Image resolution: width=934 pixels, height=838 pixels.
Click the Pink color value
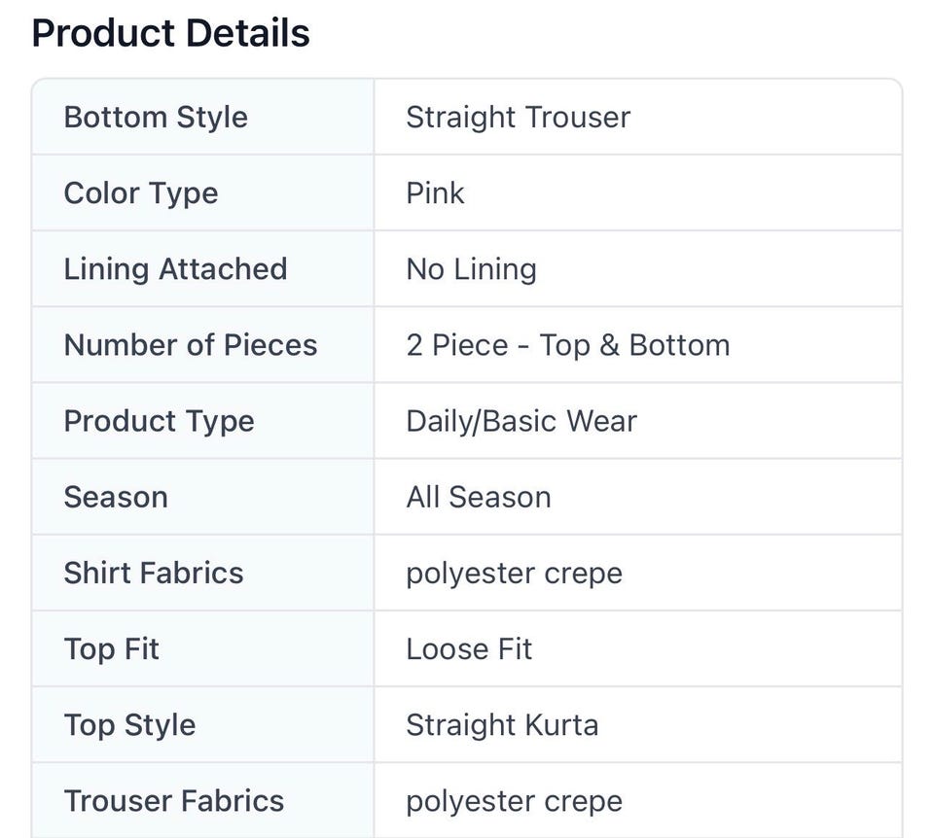point(435,192)
